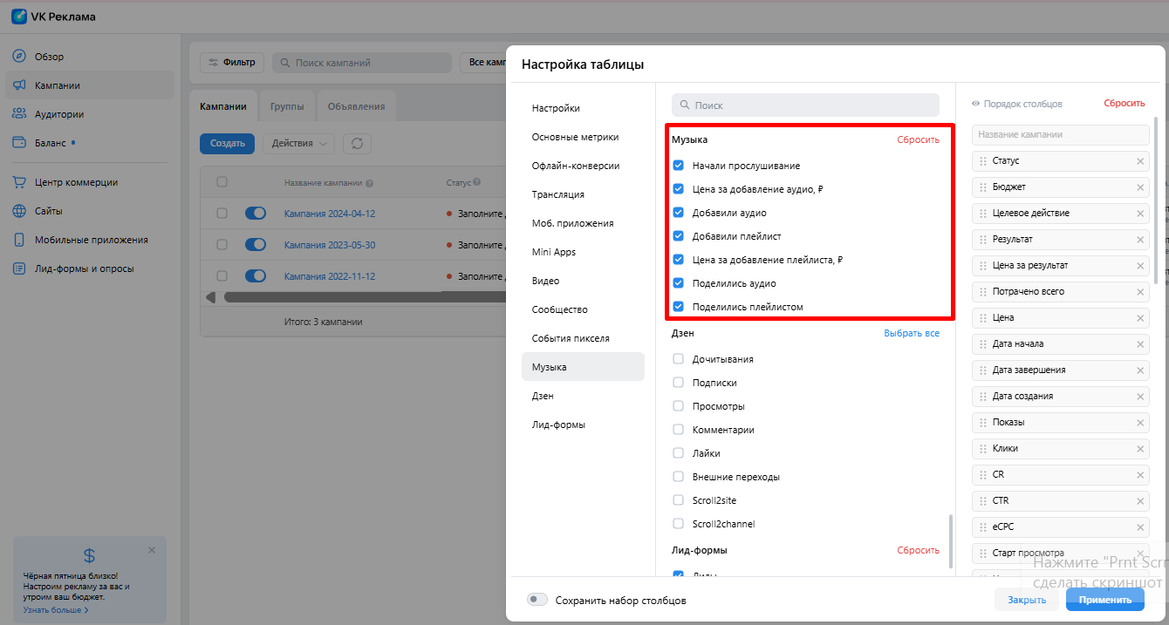The image size is (1169, 625).
Task: Select Видео category in settings list
Action: coord(545,281)
